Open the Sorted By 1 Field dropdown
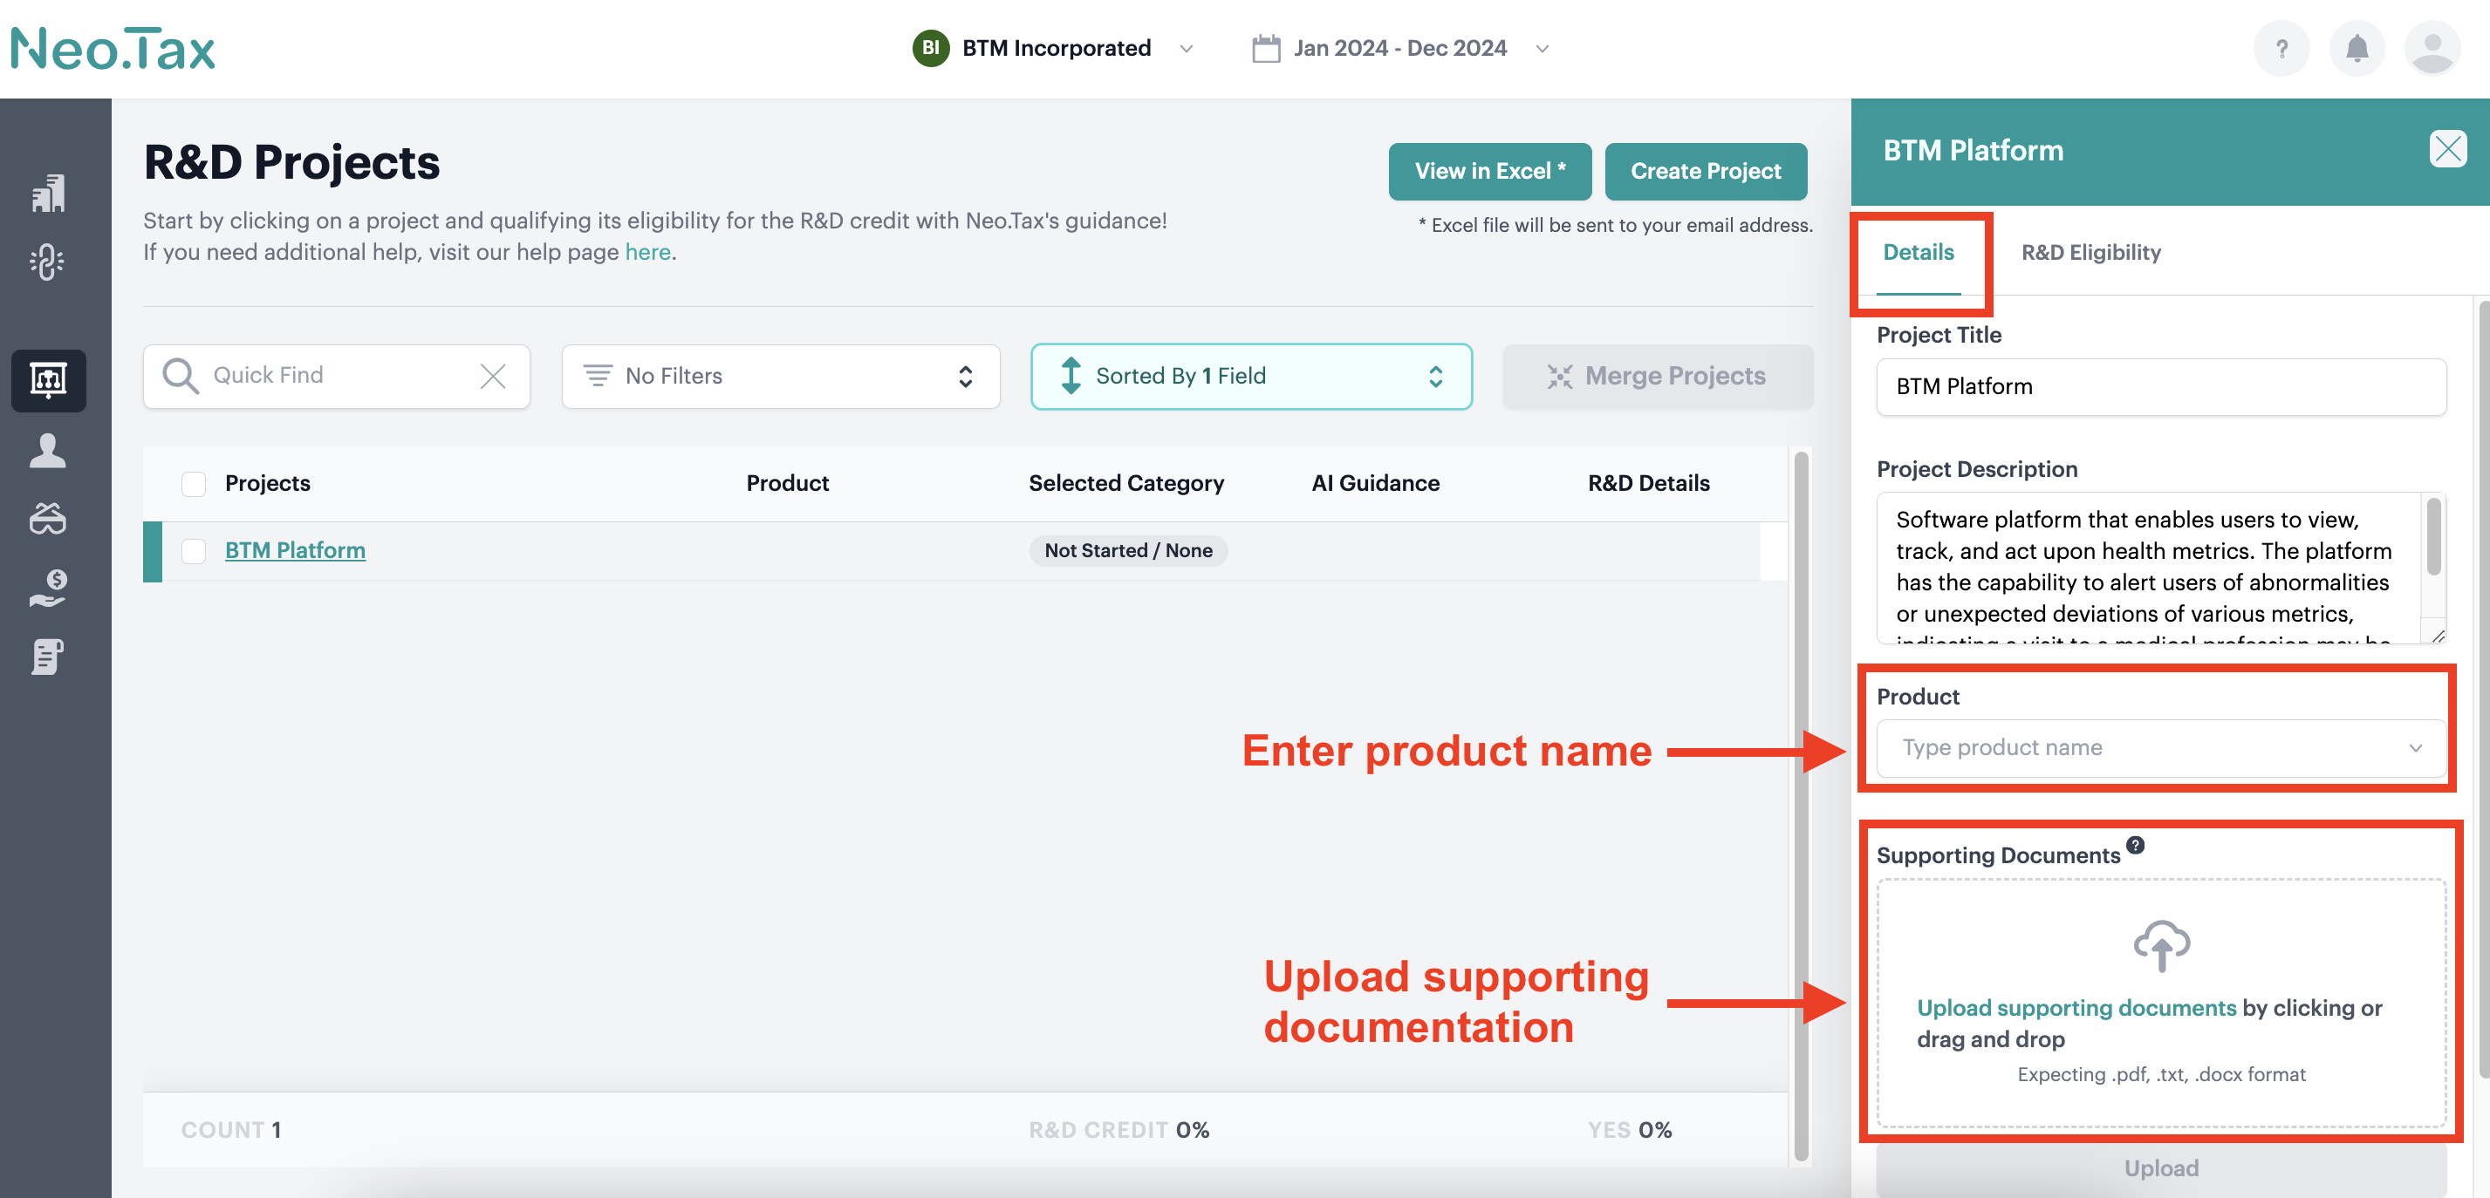Image resolution: width=2490 pixels, height=1198 pixels. 1251,376
